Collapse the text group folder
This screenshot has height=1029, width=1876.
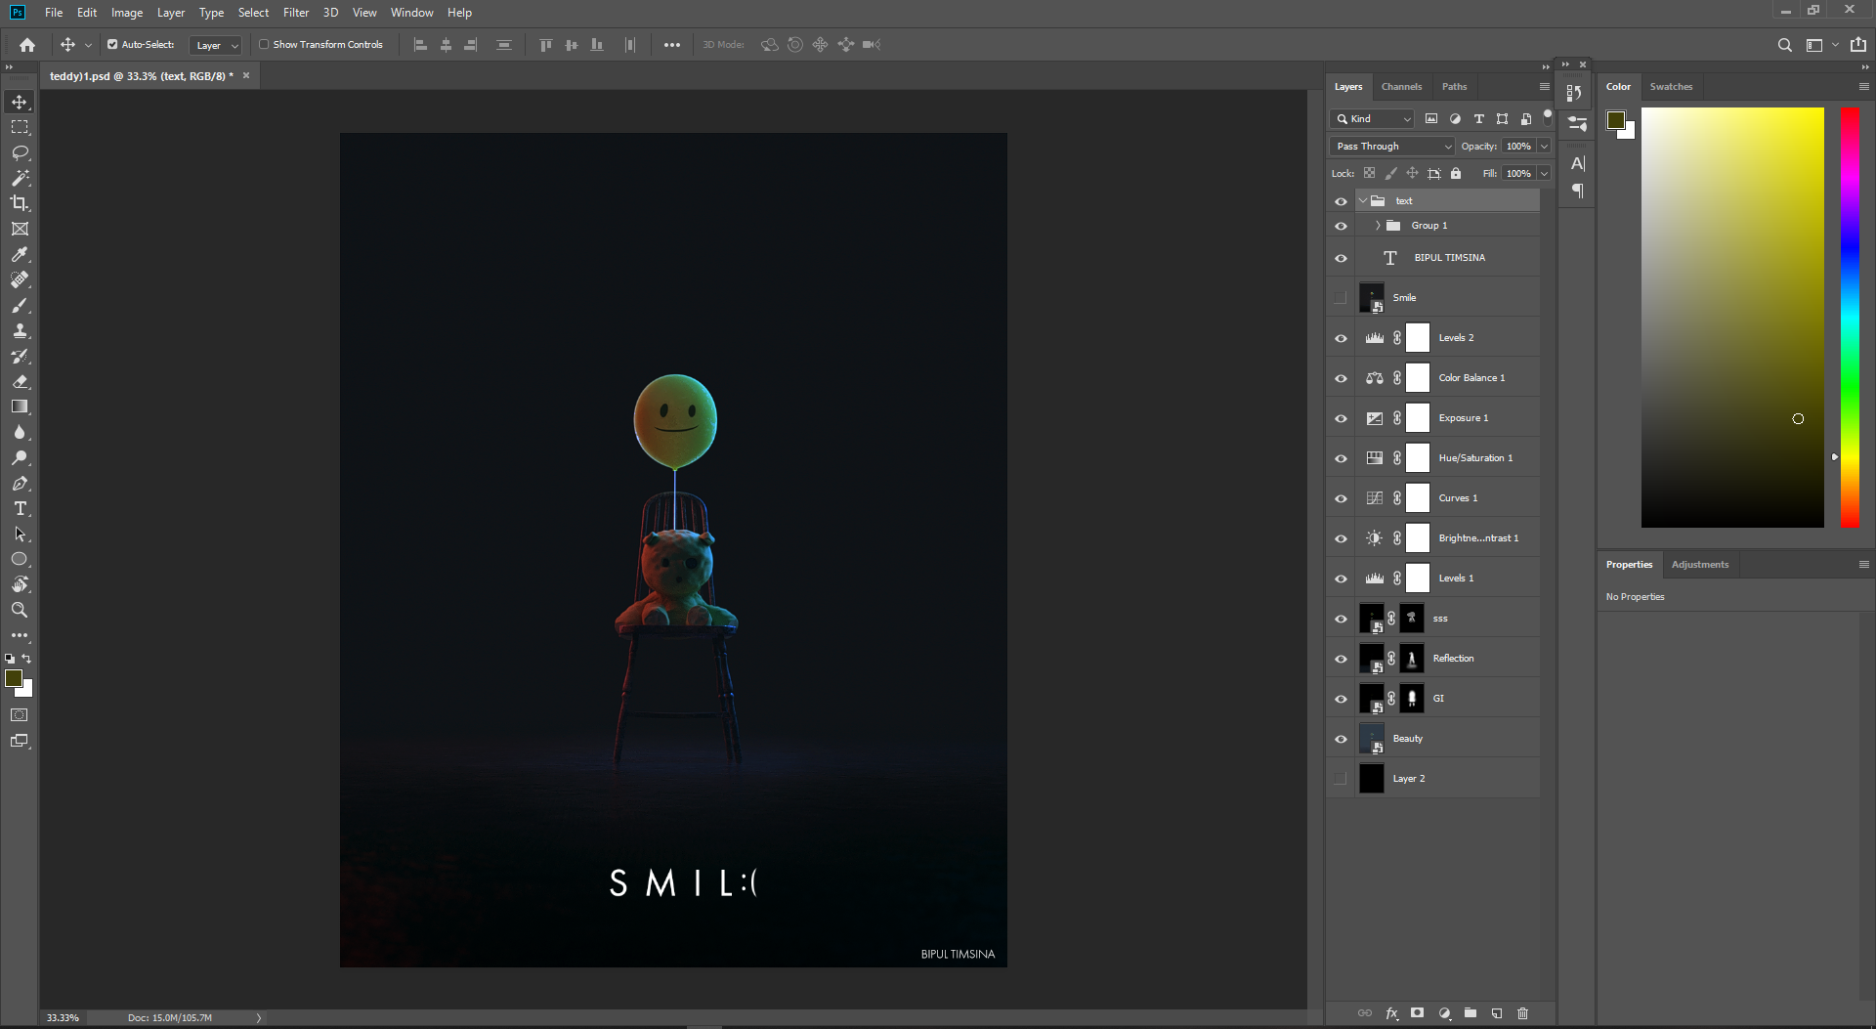(x=1363, y=201)
